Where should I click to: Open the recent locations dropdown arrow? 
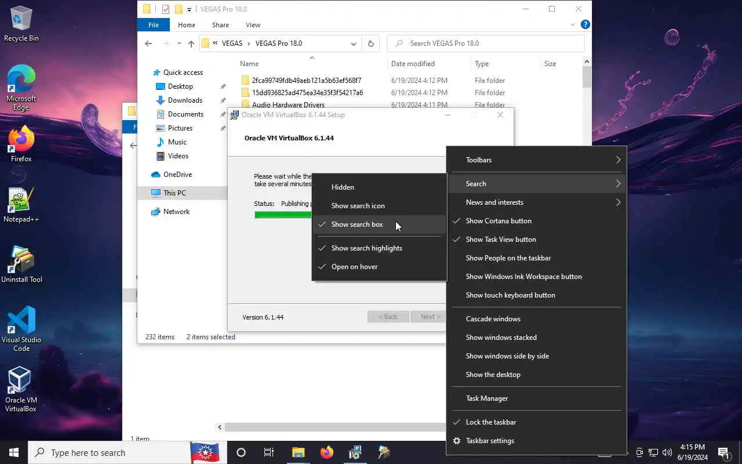click(x=179, y=43)
